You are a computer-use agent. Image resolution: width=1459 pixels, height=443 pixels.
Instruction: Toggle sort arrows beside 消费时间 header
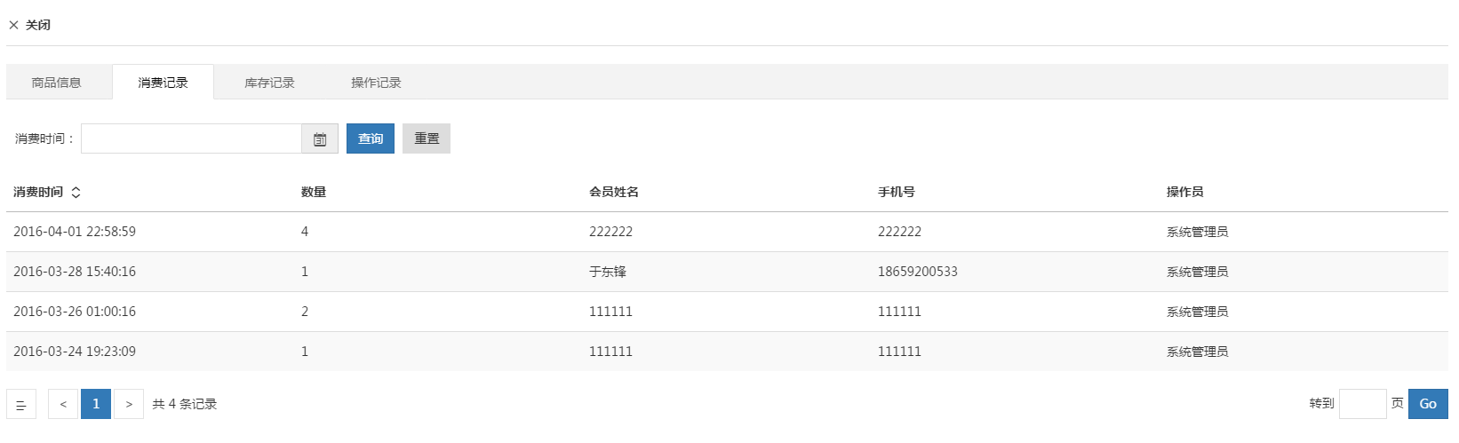tap(76, 193)
